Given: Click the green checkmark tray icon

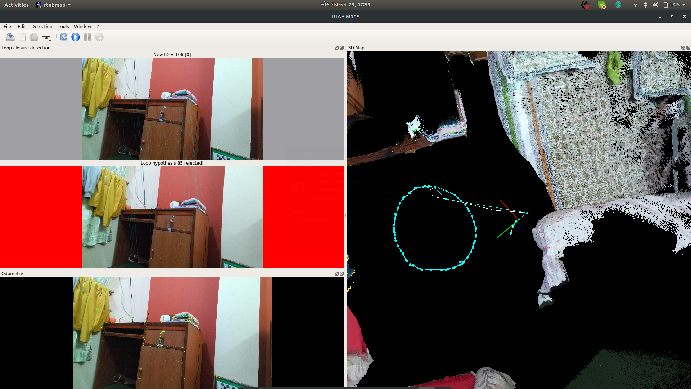Looking at the screenshot, I should coord(602,5).
